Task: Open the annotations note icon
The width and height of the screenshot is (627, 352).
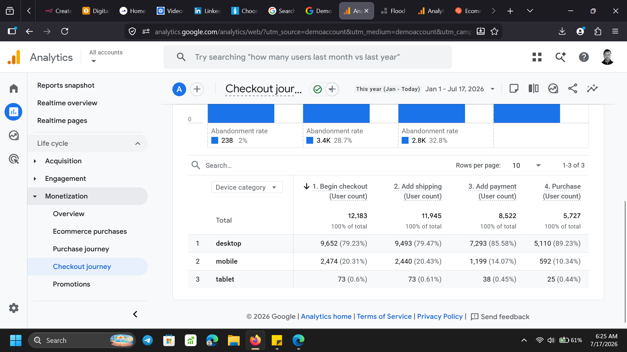Action: click(514, 88)
